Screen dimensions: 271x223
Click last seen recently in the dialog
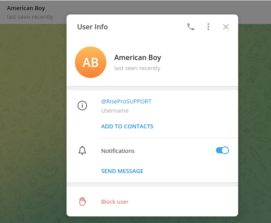coord(137,68)
